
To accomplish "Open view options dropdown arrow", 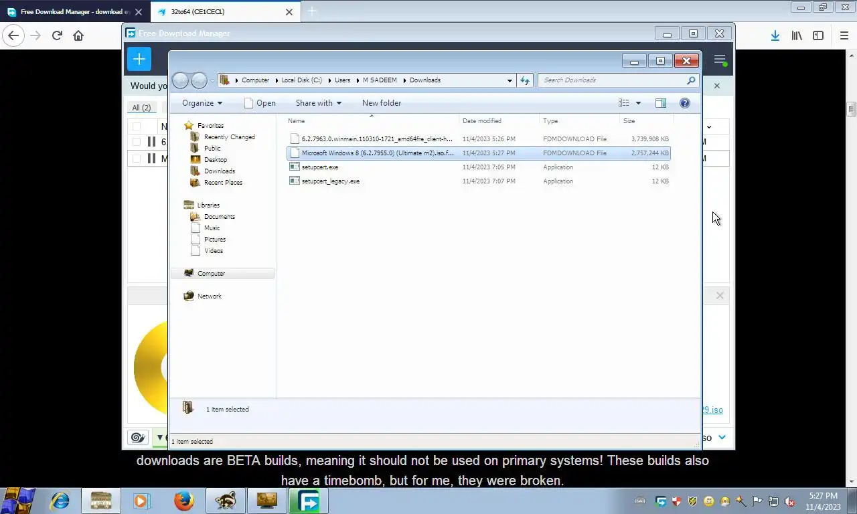I will pos(638,103).
